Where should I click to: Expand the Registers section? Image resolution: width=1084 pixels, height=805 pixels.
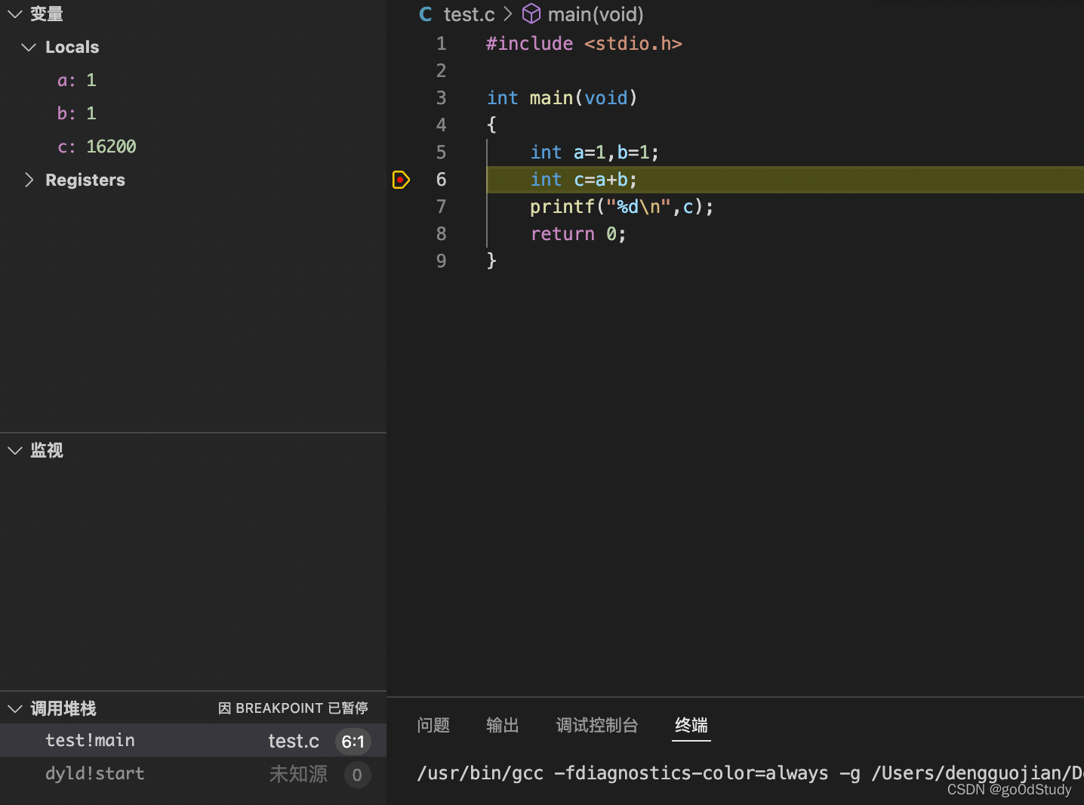point(29,180)
